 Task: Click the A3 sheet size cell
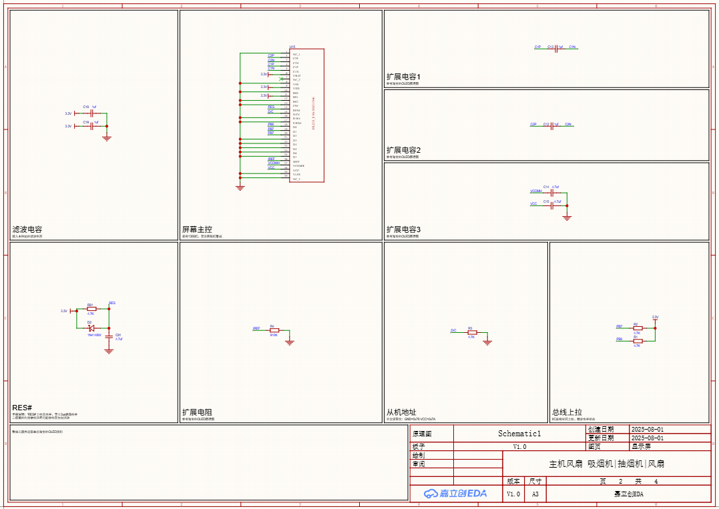point(535,494)
